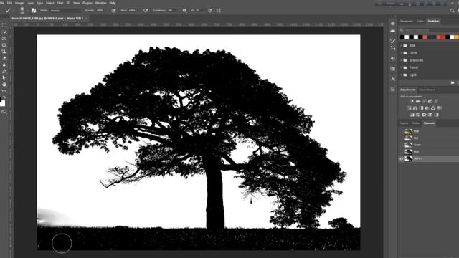Add a Threshold adjustment
Viewport: 459px width, 258px height.
pyautogui.click(x=424, y=115)
